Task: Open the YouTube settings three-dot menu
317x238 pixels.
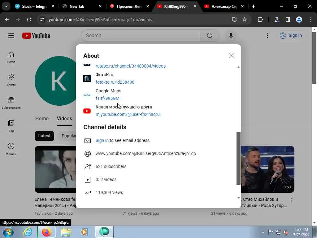Action: point(267,36)
